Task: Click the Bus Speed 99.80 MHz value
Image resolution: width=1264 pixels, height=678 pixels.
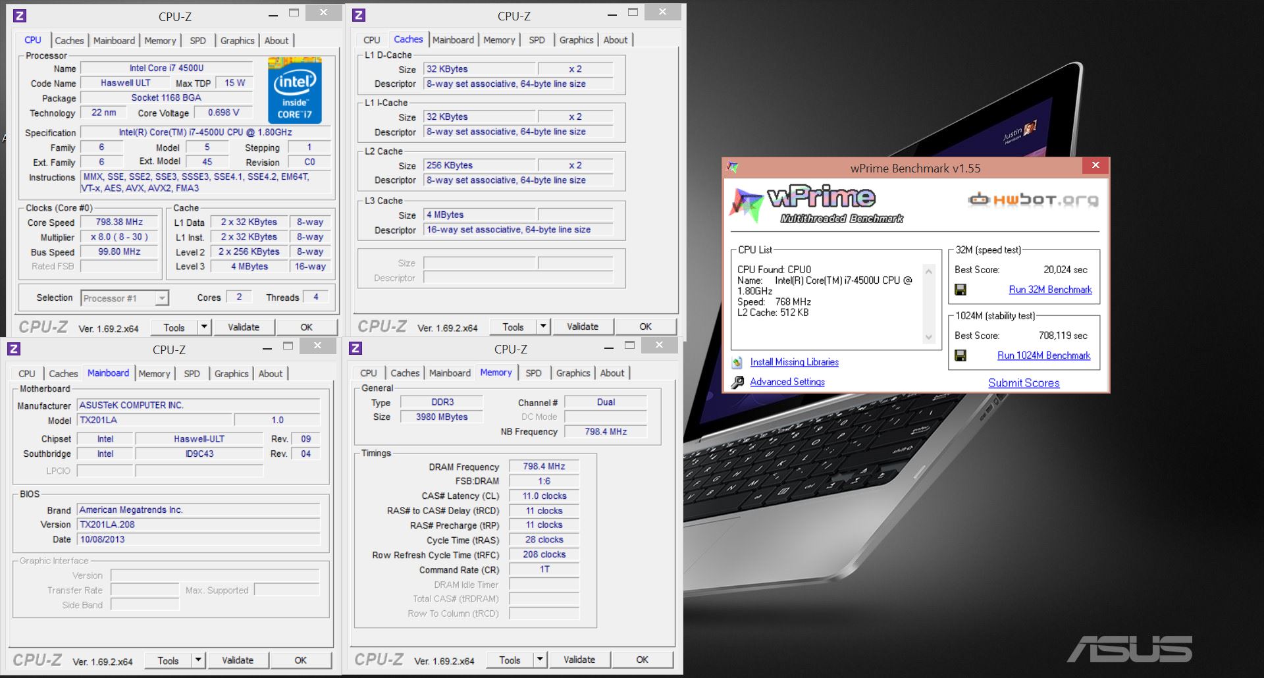Action: [119, 251]
